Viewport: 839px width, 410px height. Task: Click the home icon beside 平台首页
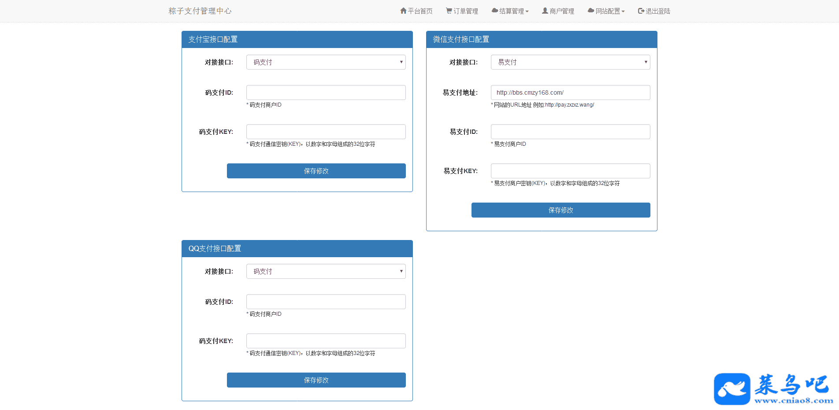[x=403, y=11]
